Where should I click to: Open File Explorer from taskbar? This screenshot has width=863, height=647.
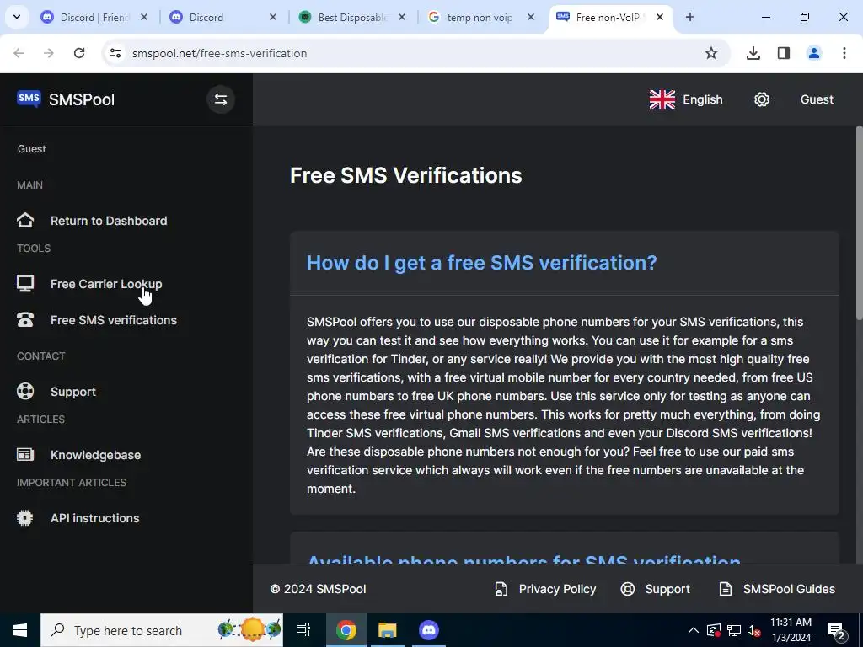click(388, 630)
